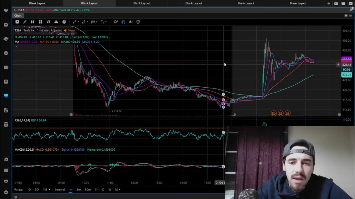Switch to the third Blank Layout tab

(141, 3)
